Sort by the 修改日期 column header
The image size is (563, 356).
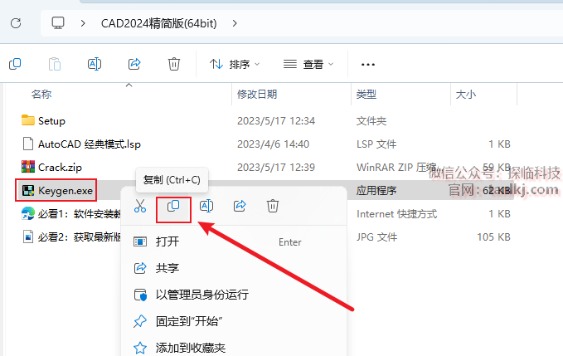257,95
